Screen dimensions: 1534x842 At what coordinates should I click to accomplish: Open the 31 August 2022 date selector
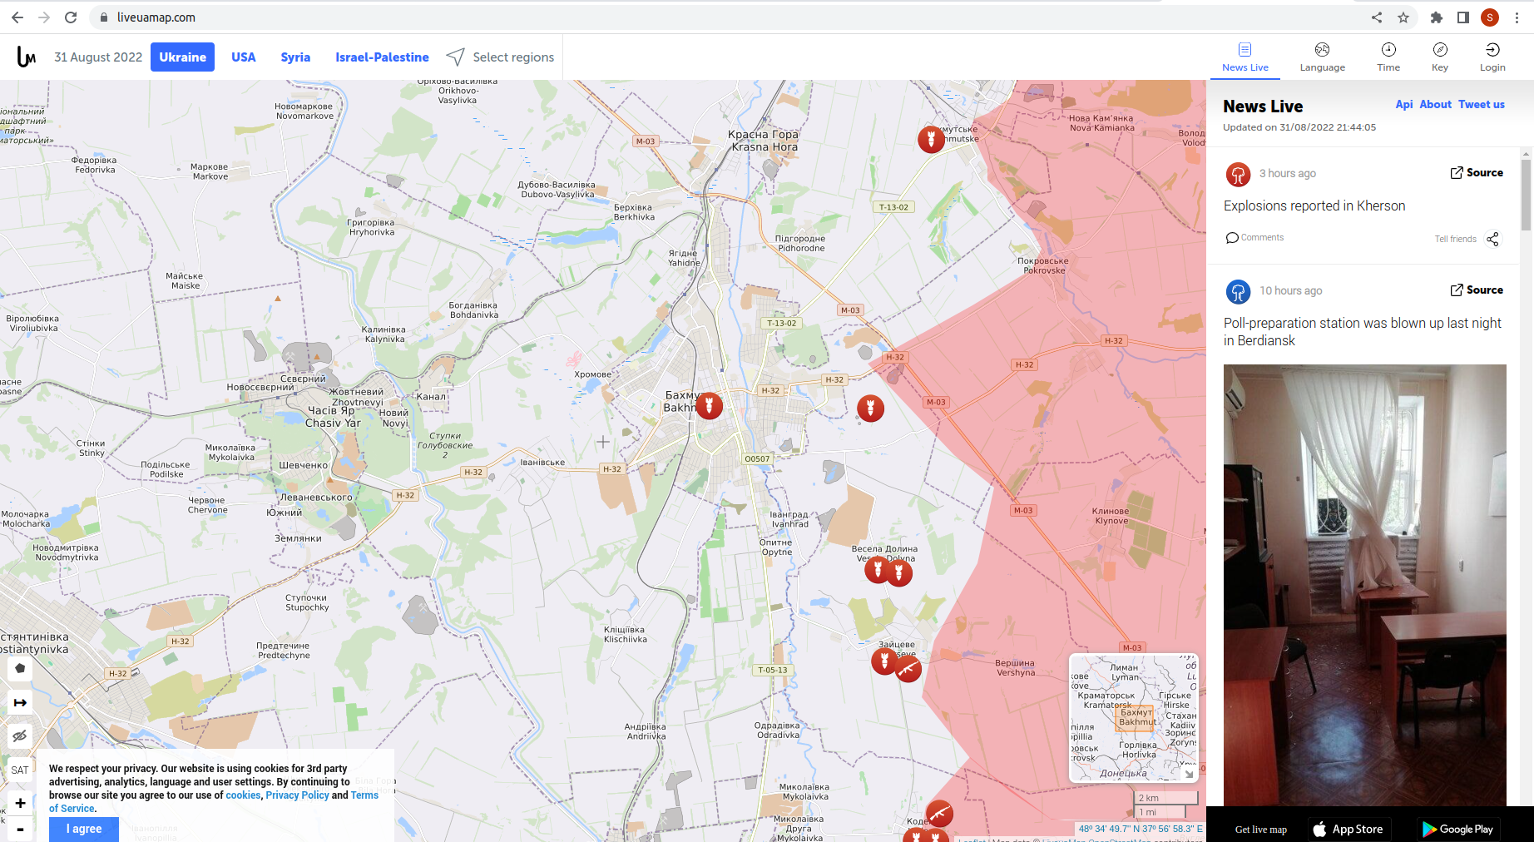pos(97,57)
